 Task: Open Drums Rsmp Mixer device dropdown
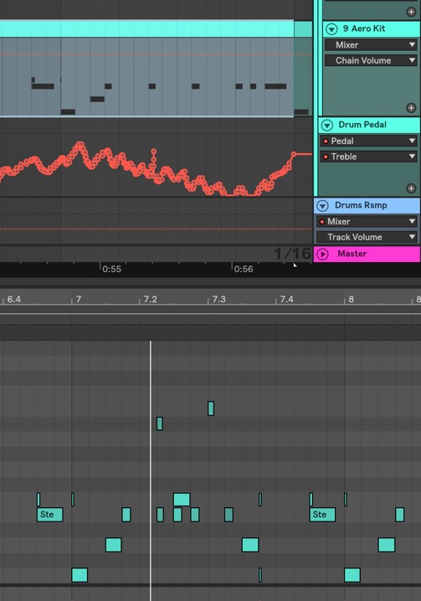pos(367,222)
